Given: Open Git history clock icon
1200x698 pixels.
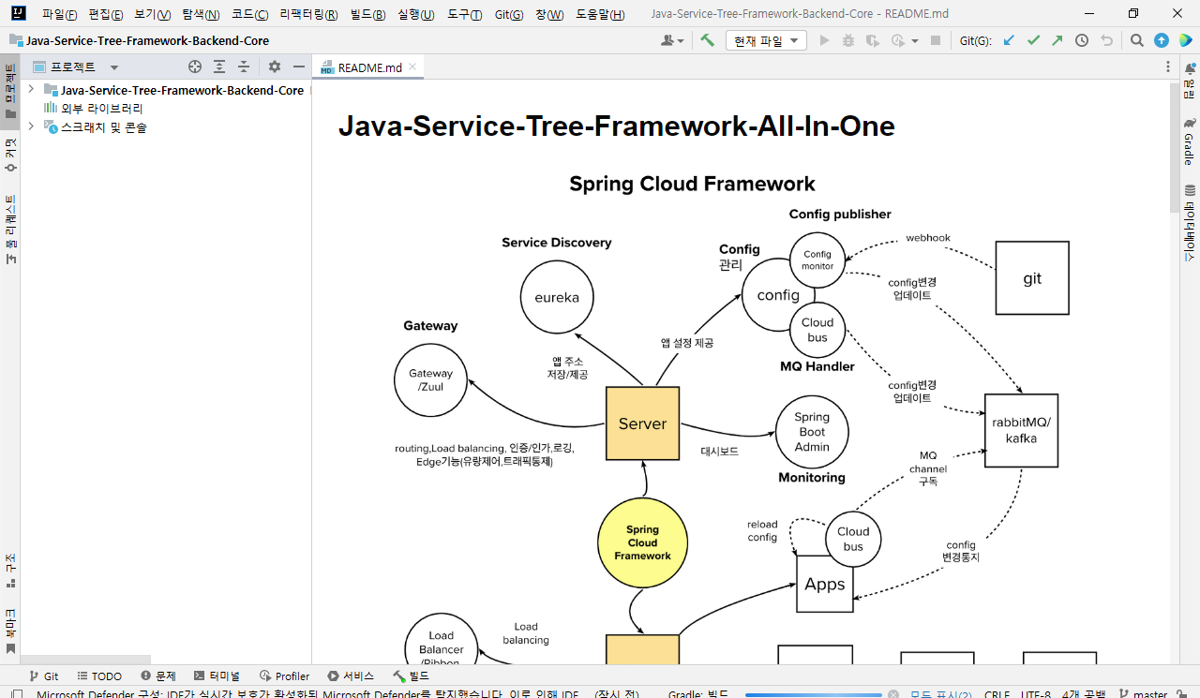Looking at the screenshot, I should click(x=1082, y=40).
